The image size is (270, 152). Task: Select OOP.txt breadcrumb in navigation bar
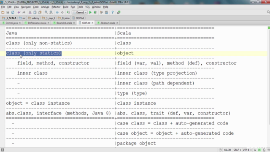click(78, 18)
